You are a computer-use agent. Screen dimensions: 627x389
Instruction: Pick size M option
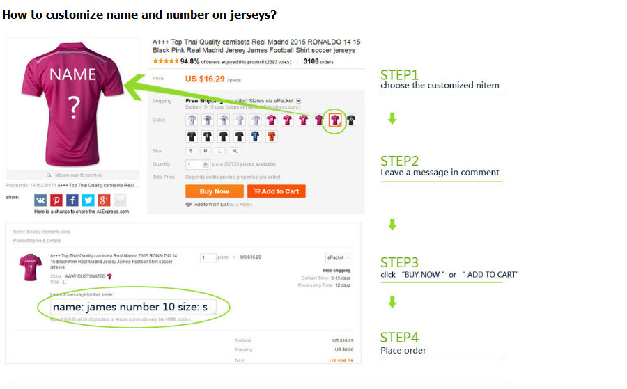click(x=206, y=150)
